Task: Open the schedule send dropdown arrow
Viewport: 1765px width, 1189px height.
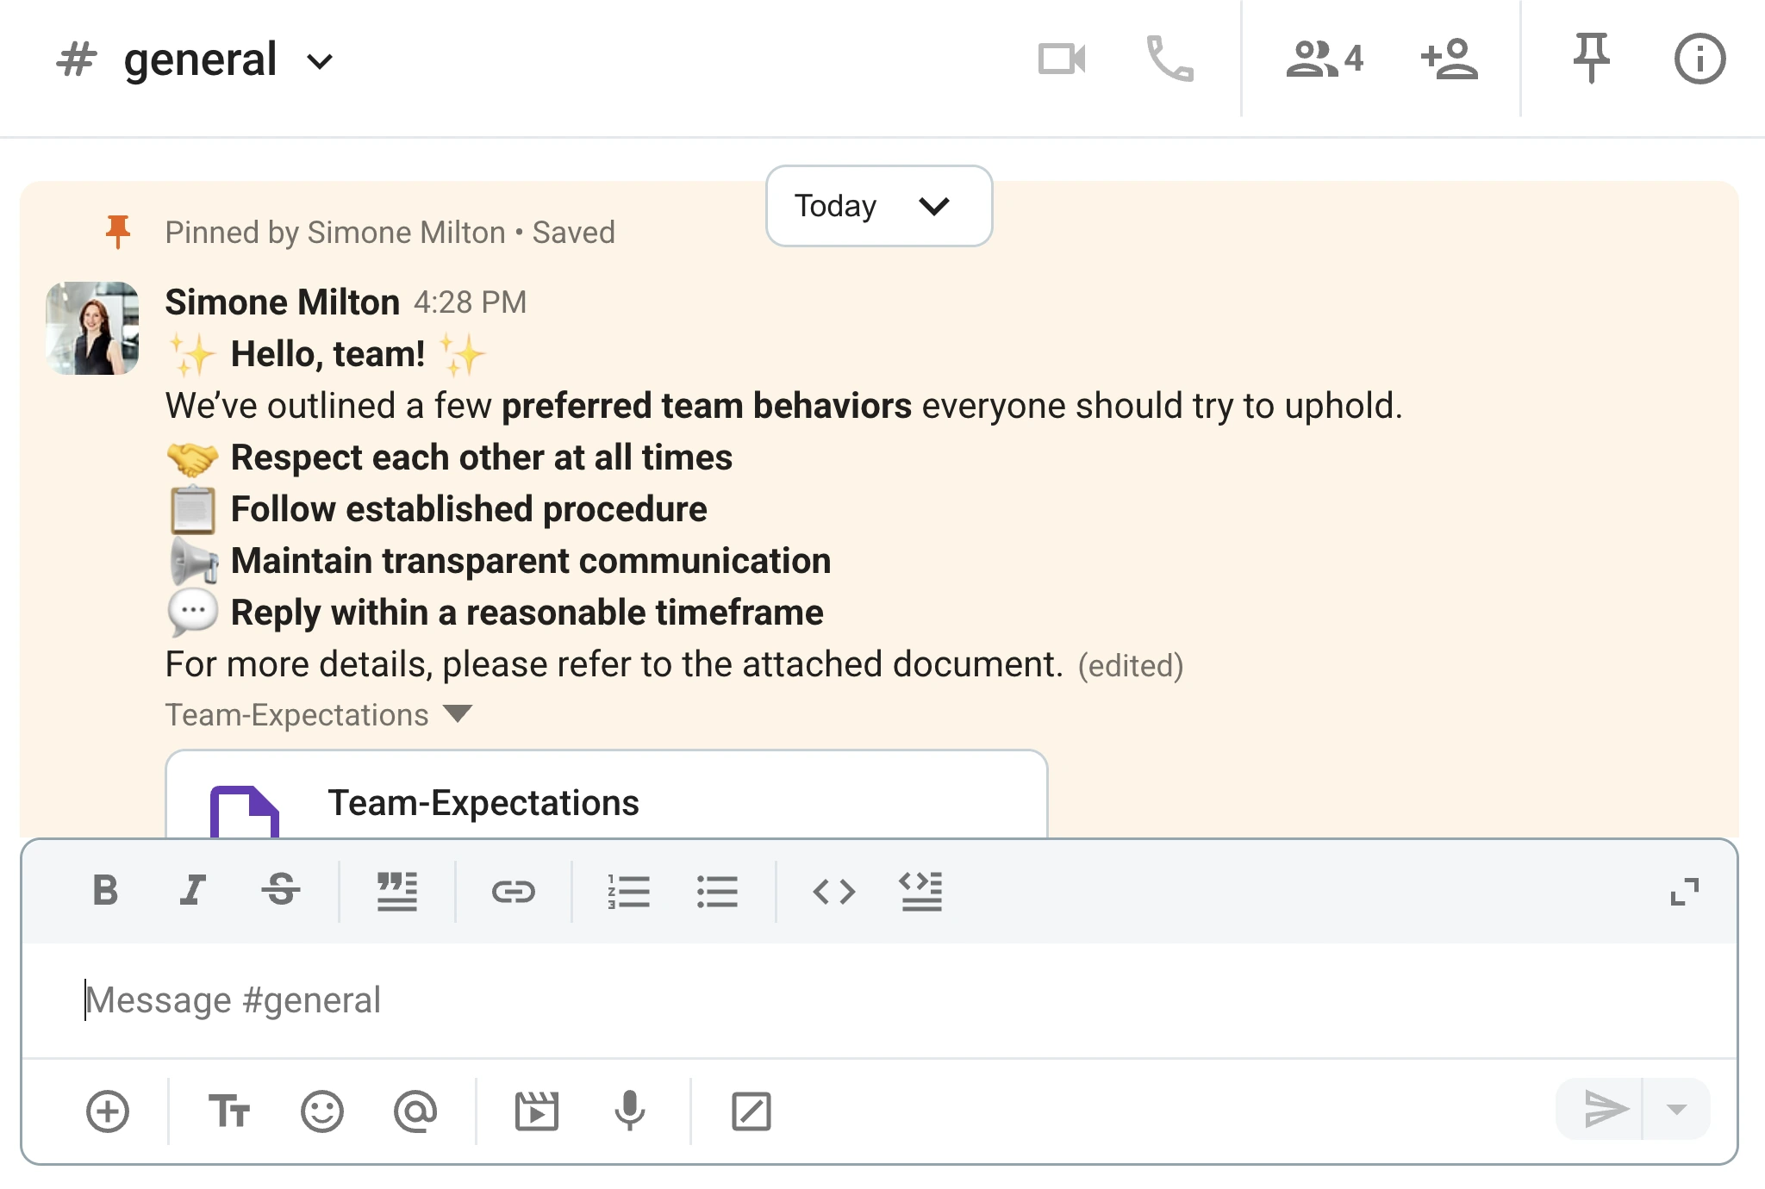Action: (x=1677, y=1109)
